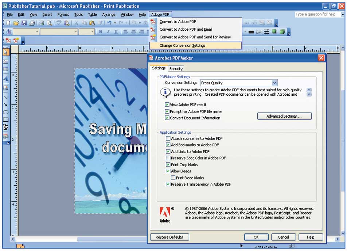Click the Convert to PDF and Email toolbar icon
Viewport: 347px width, 251px height.
tap(16, 40)
